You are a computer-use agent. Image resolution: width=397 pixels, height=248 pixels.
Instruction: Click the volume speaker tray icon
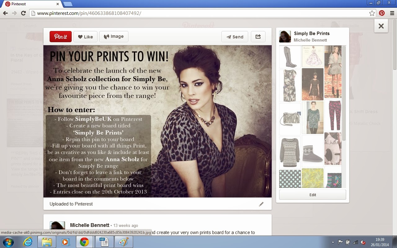(363, 242)
